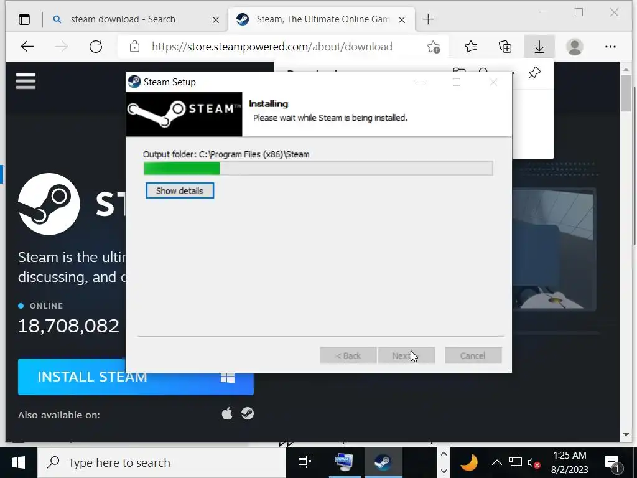Pin the Downloads panel
Screen dimensions: 637x478
click(x=534, y=73)
